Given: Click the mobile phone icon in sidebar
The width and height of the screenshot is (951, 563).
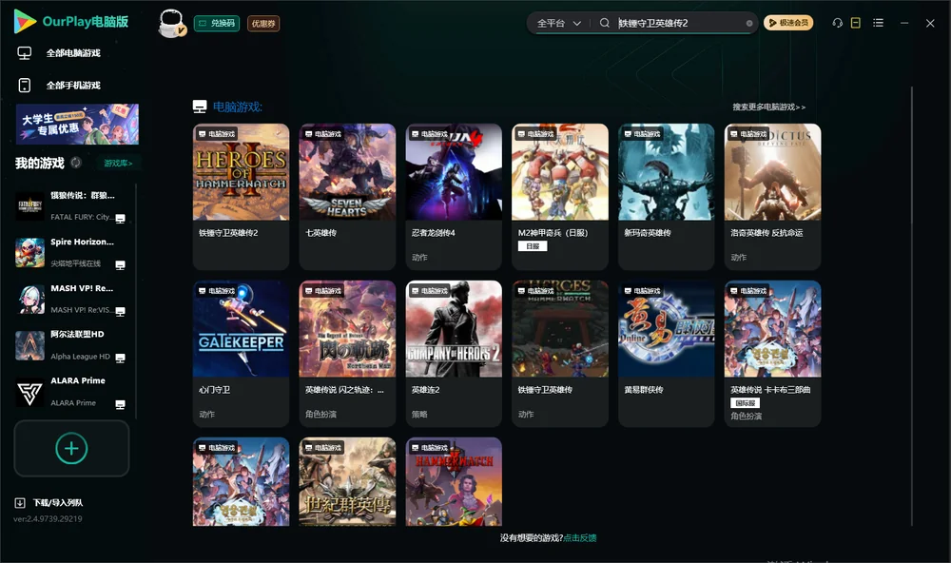Looking at the screenshot, I should click(25, 86).
